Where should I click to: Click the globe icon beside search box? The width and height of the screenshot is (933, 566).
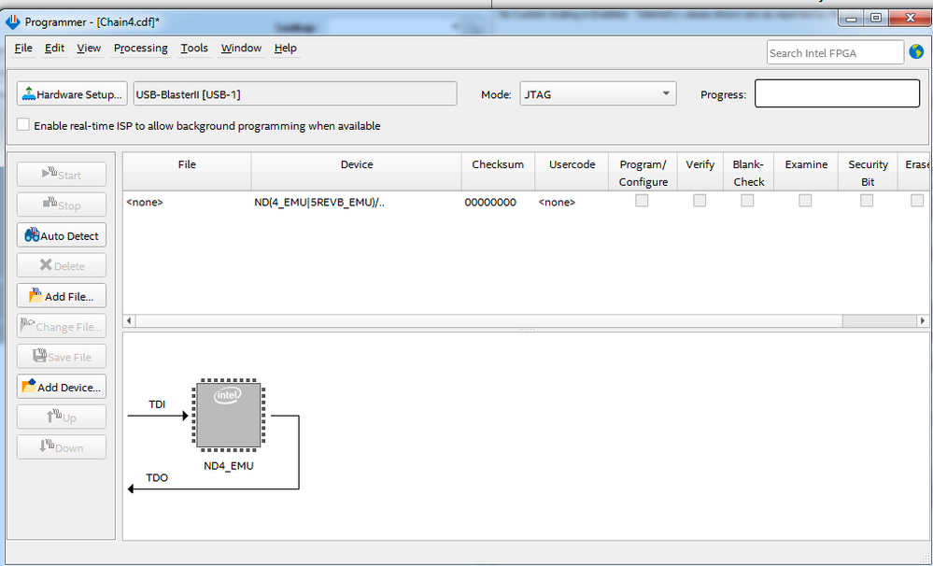click(916, 52)
